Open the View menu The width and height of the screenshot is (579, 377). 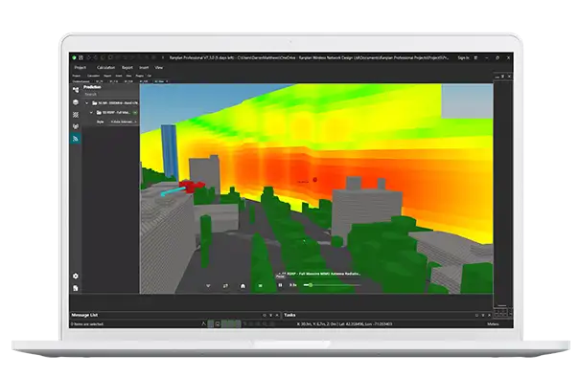[159, 67]
